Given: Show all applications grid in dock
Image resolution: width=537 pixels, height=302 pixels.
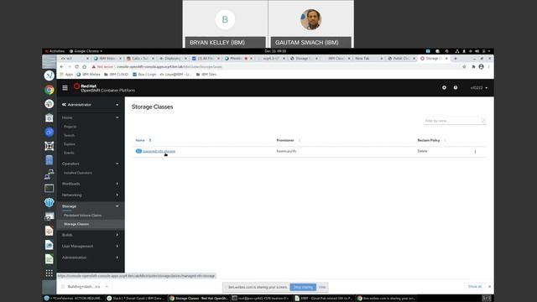Looking at the screenshot, I should pos(49,273).
